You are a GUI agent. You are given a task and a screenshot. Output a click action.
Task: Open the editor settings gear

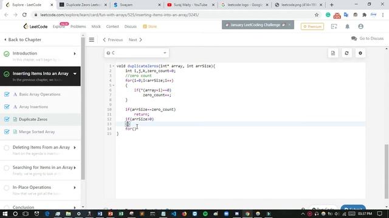(x=360, y=53)
